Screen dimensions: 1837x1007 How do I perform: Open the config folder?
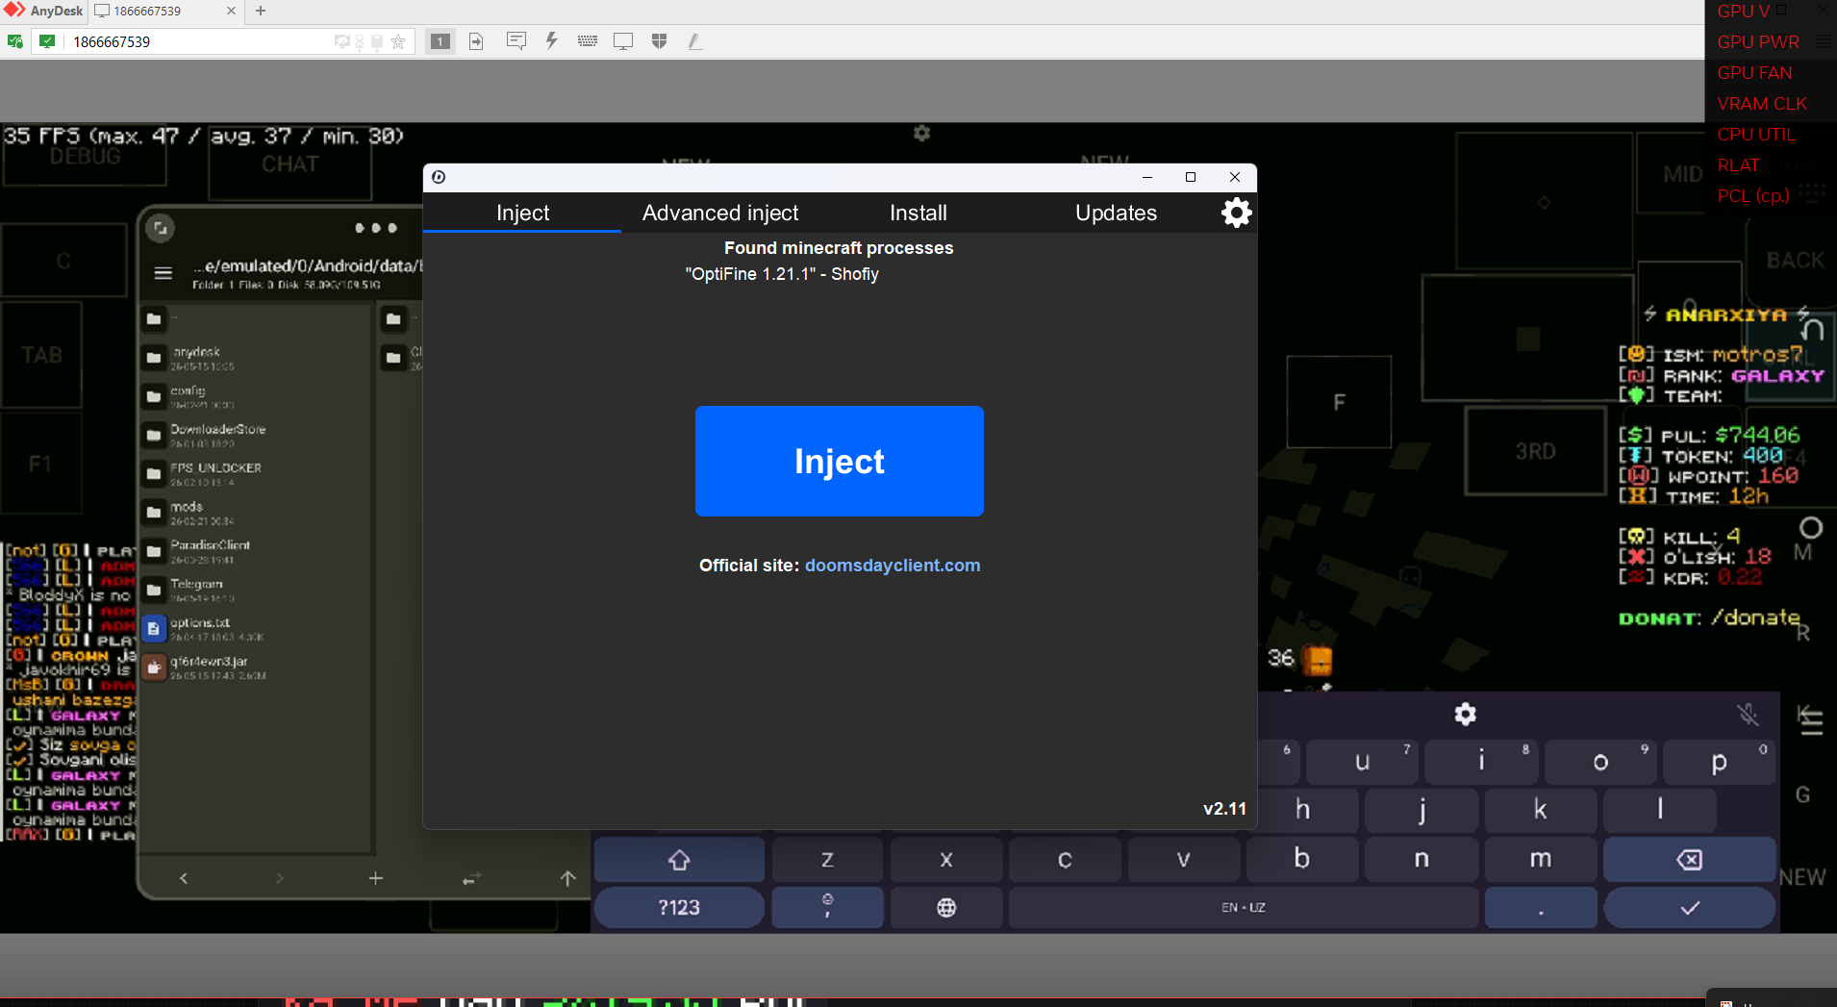pyautogui.click(x=255, y=396)
